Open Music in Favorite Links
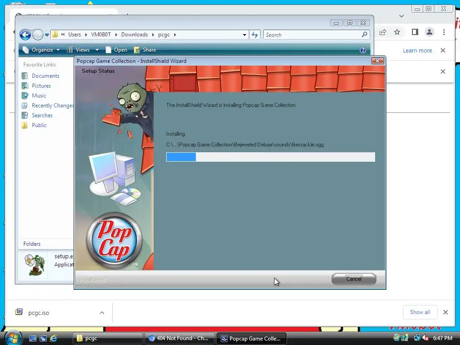This screenshot has height=345, width=460. (x=39, y=96)
